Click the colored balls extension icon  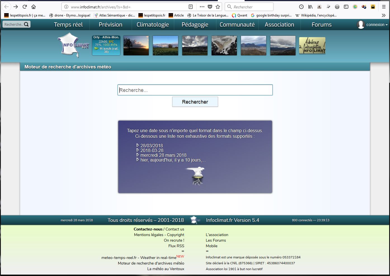pyautogui.click(x=364, y=7)
